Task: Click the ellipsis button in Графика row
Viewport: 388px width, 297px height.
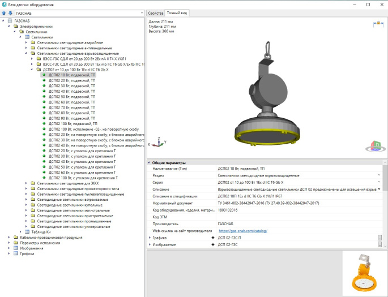Action: click(380, 238)
